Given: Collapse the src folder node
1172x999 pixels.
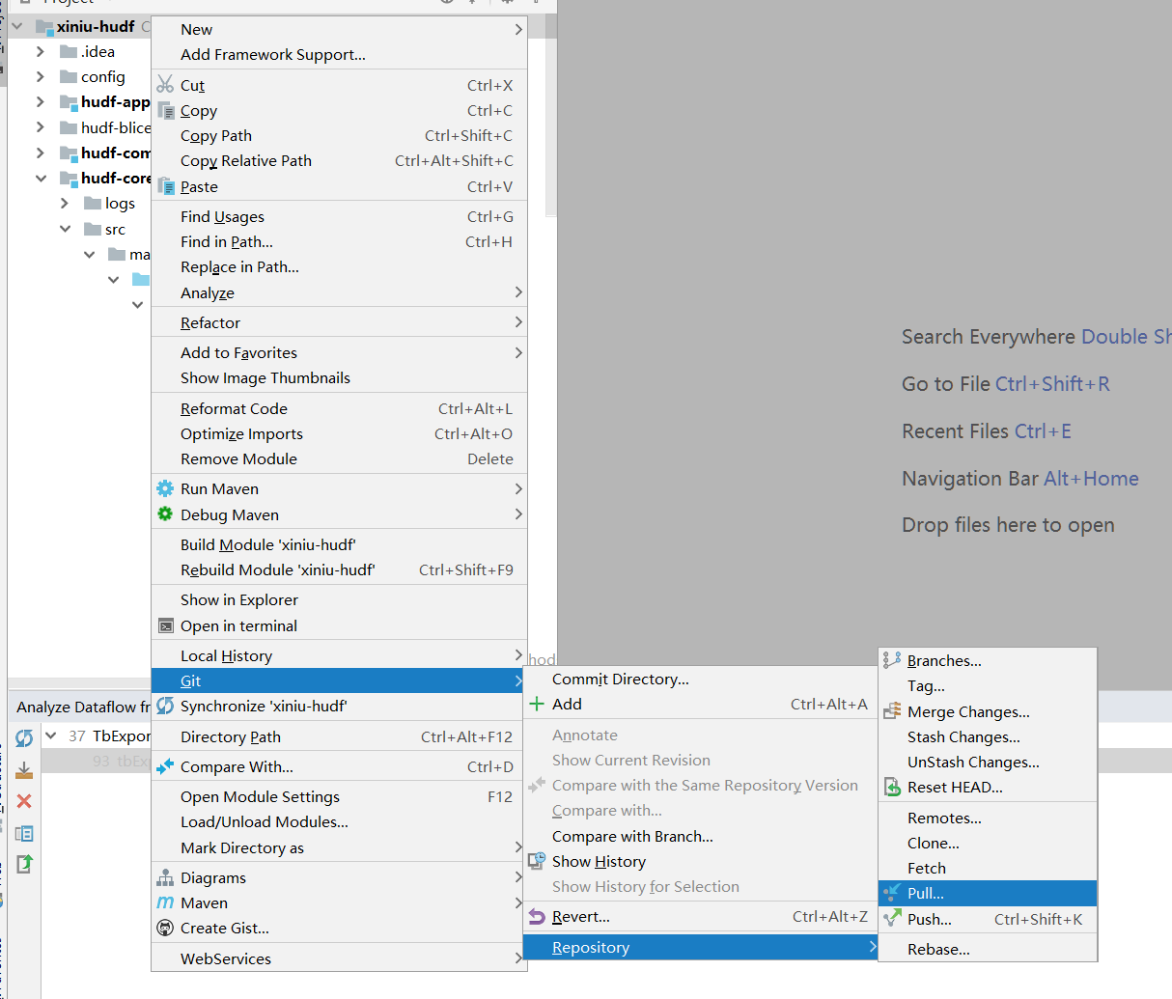Looking at the screenshot, I should click(x=65, y=229).
